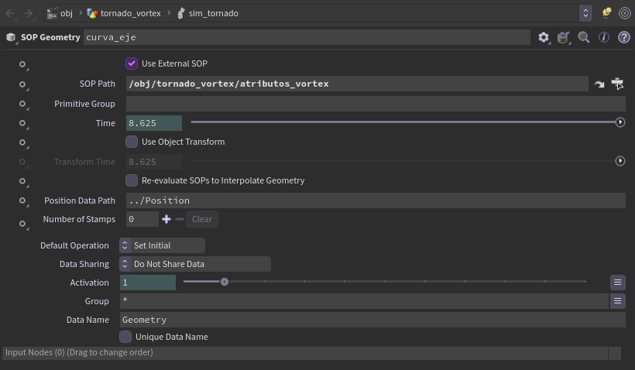Click data option icon beside Use Object Transform
Image resolution: width=635 pixels, height=370 pixels.
pyautogui.click(x=22, y=142)
